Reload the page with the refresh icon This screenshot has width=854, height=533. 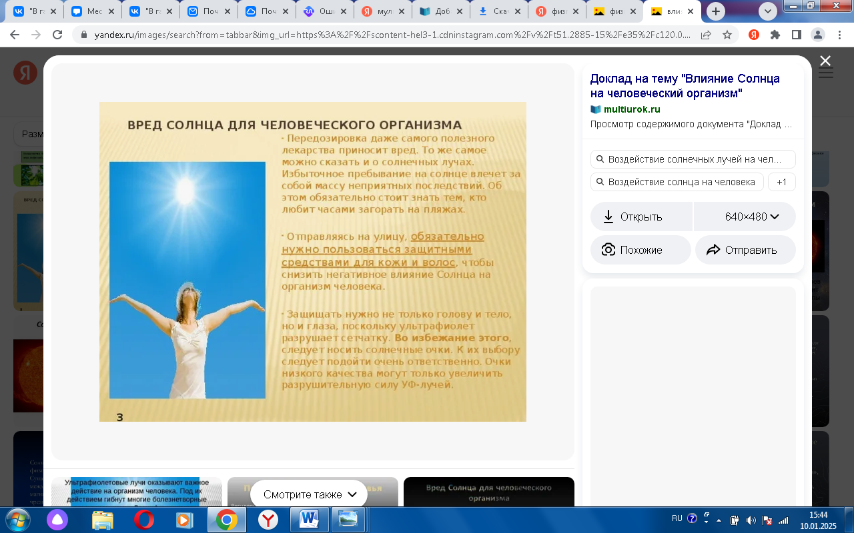coord(57,35)
